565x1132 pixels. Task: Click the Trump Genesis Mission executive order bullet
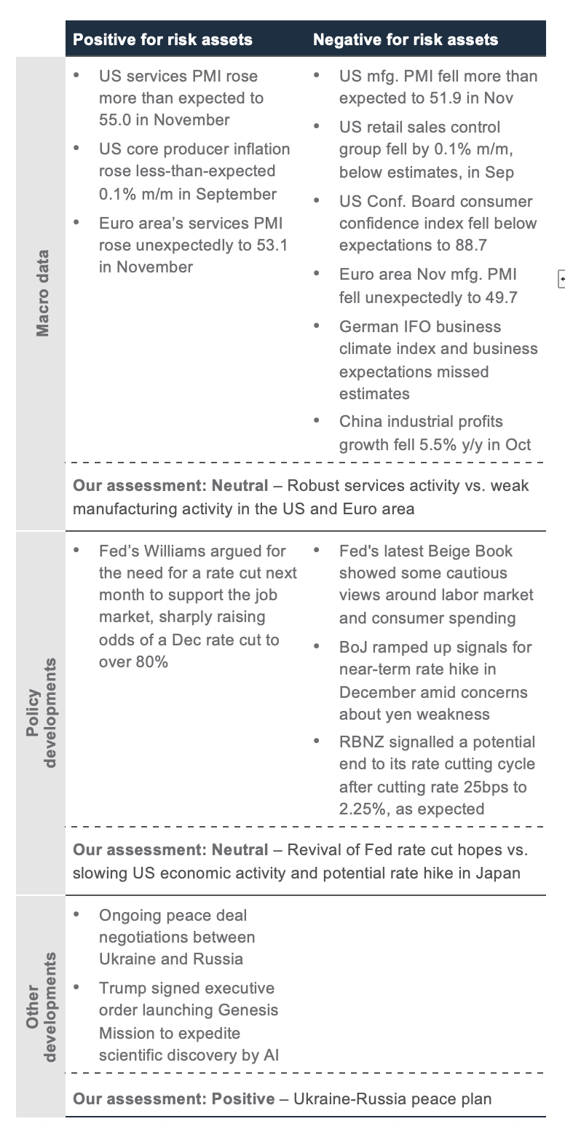(x=189, y=1021)
